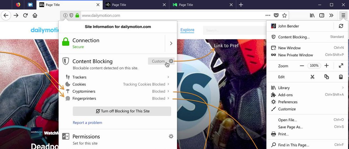The width and height of the screenshot is (349, 149).
Task: Open the Library toolbar icon
Action: [312, 15]
